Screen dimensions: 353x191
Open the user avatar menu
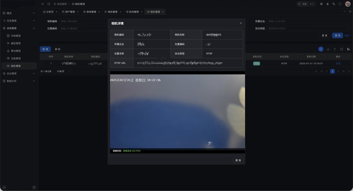(x=348, y=4)
